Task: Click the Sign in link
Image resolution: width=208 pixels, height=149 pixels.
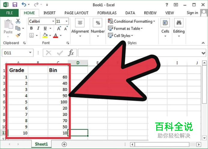Action: tap(192, 13)
